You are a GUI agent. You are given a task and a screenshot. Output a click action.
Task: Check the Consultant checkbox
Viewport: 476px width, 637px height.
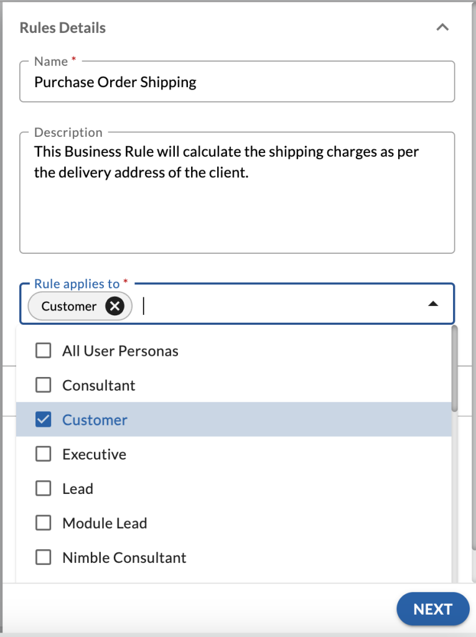(43, 385)
